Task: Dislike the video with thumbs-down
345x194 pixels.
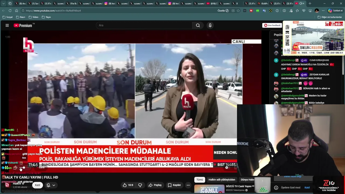Action: [x=140, y=185]
